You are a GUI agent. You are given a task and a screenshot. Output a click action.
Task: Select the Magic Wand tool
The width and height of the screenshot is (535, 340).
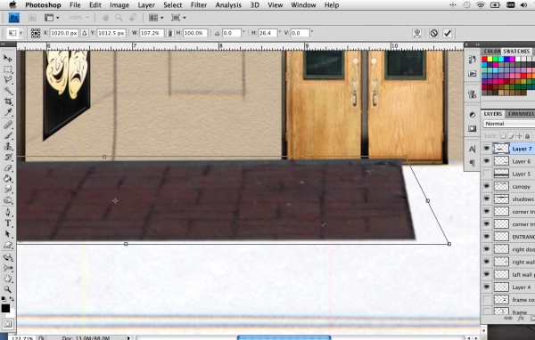[7, 91]
